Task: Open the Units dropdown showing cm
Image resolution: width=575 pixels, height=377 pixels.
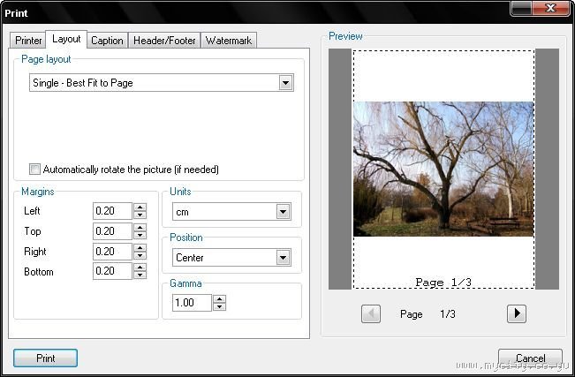Action: 283,212
